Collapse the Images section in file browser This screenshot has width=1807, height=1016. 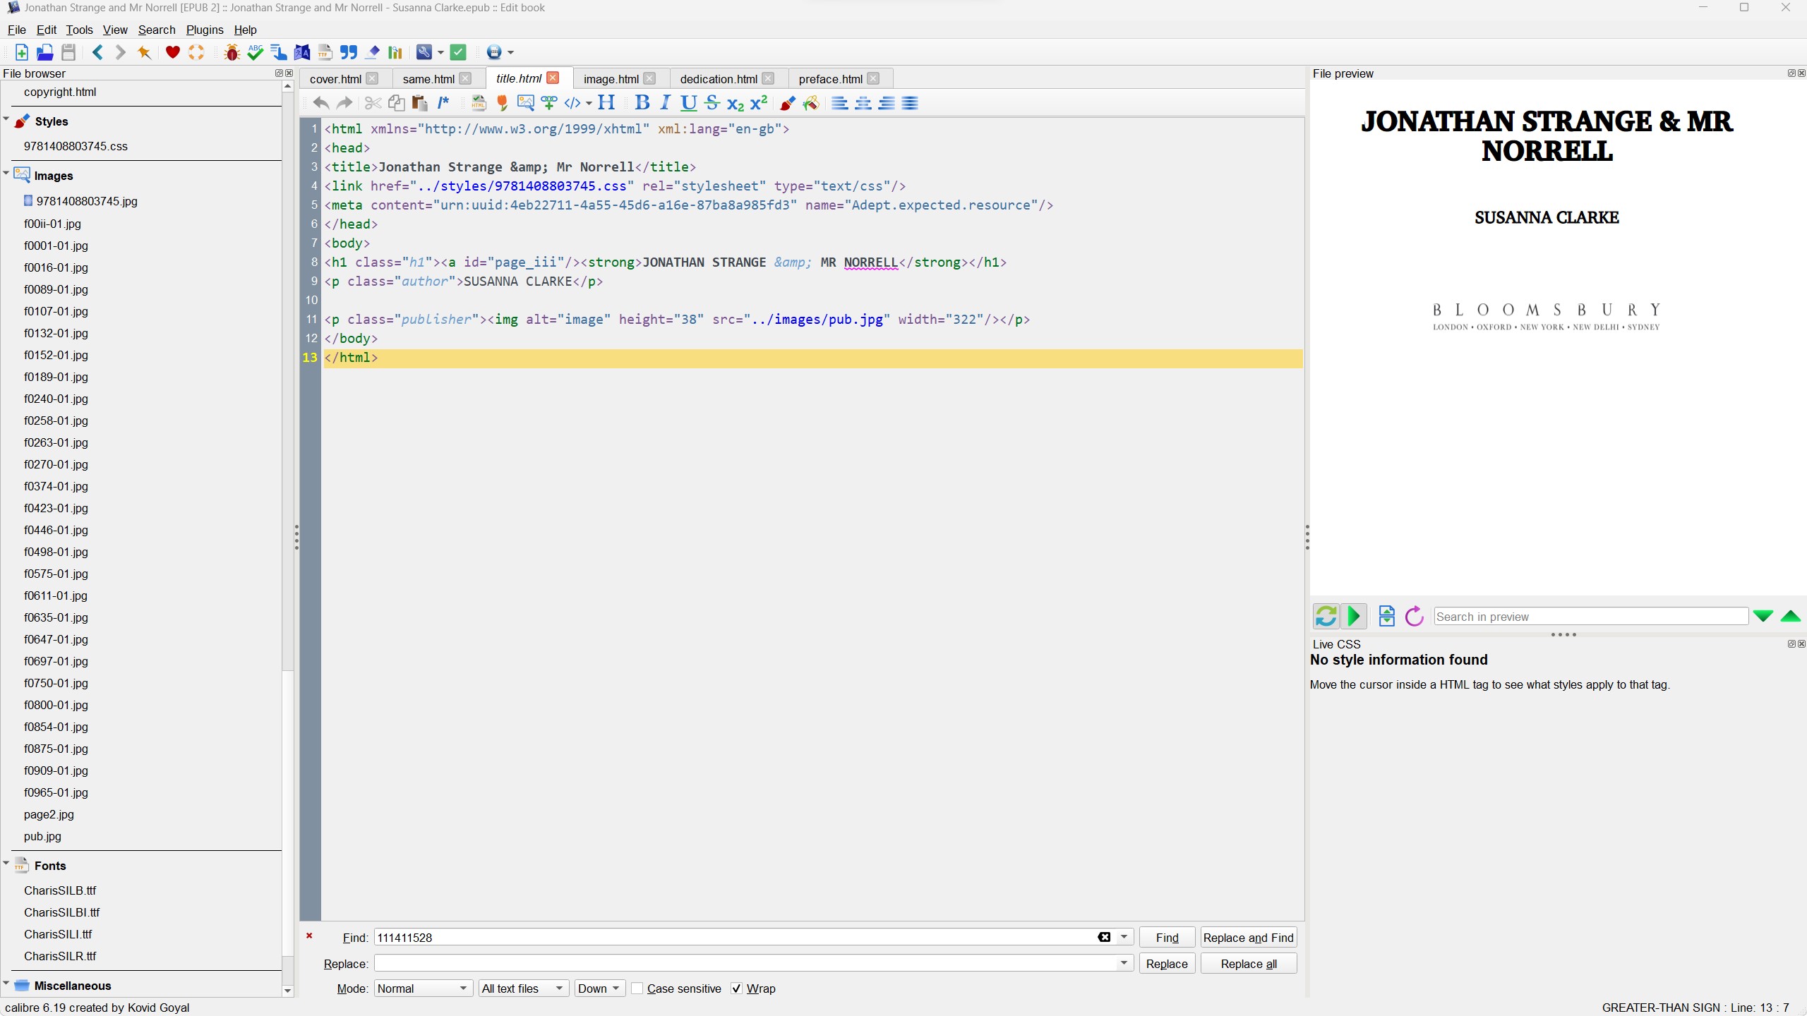click(6, 174)
